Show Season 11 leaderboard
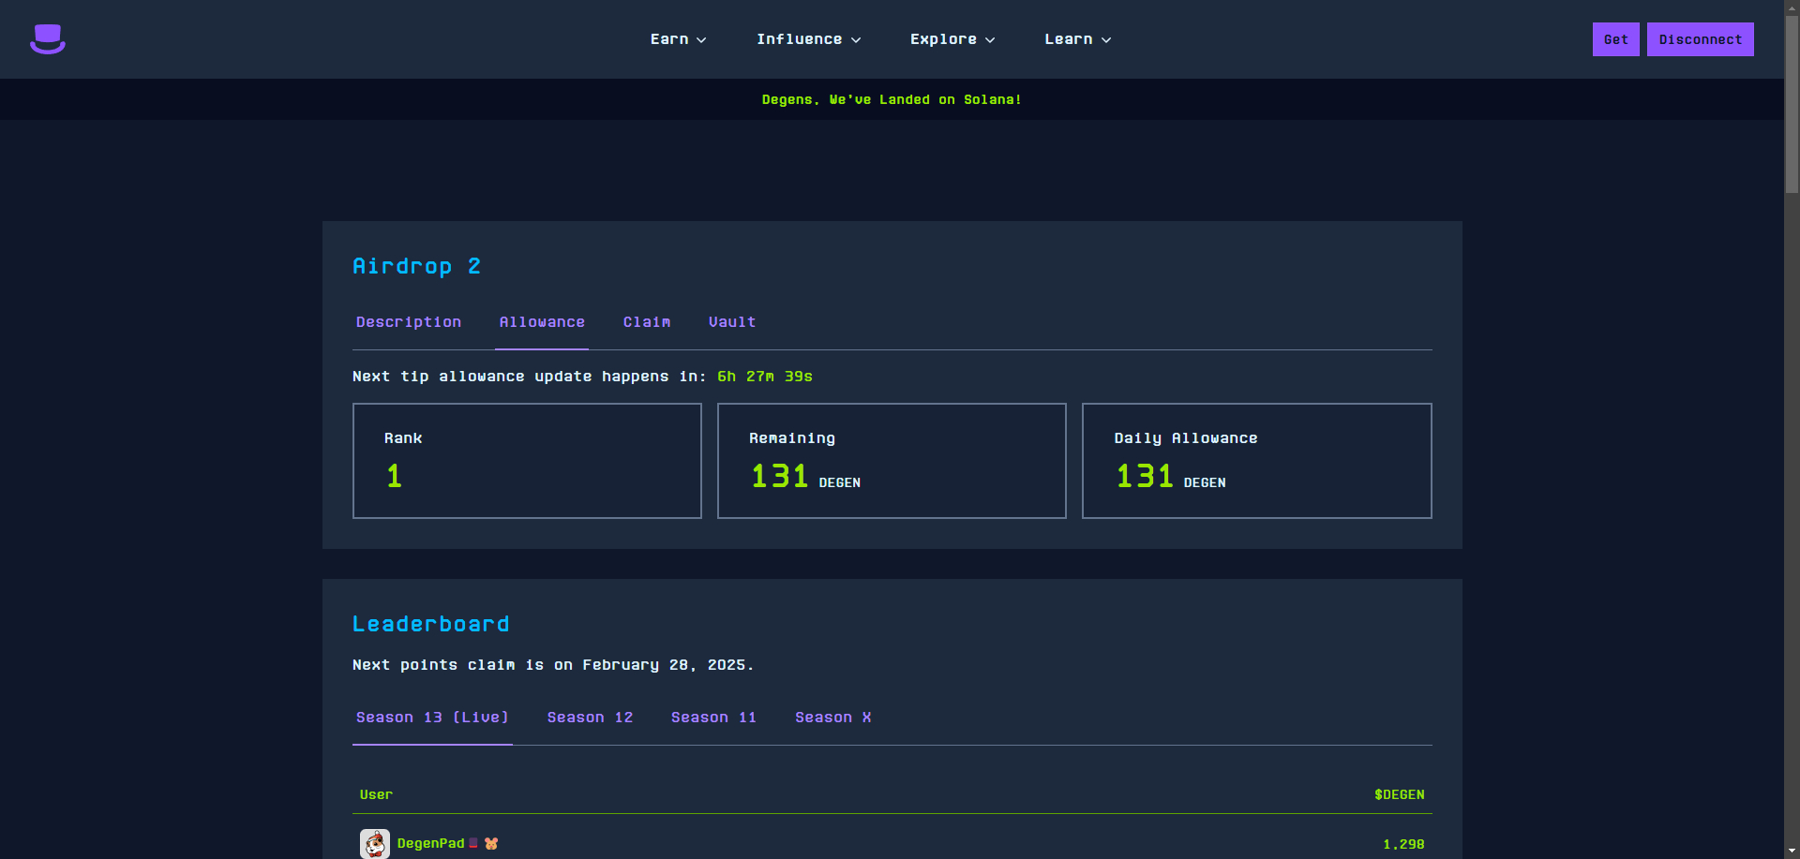 coord(713,718)
